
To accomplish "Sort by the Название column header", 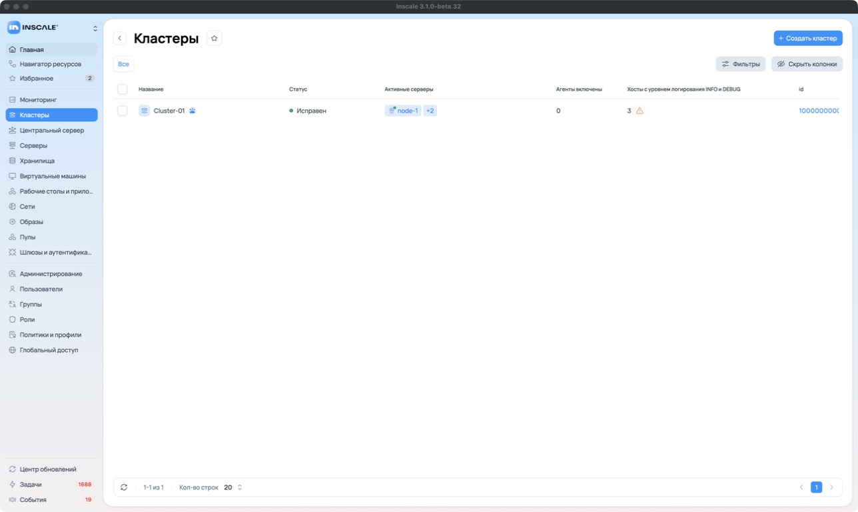I will click(x=151, y=89).
